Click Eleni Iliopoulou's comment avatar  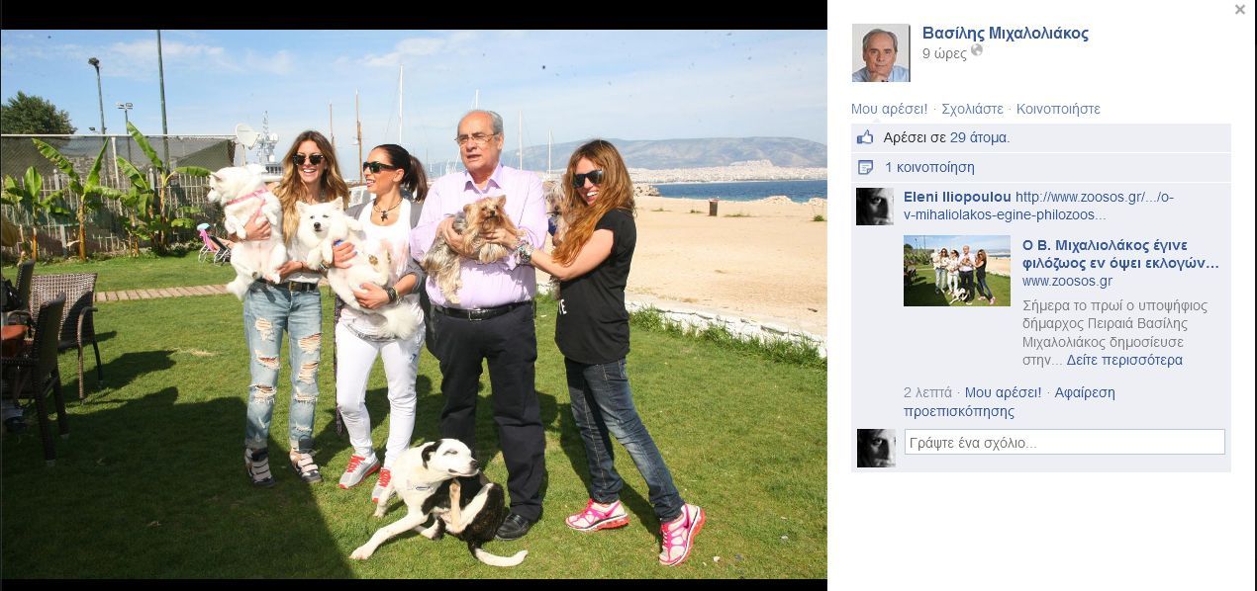875,207
